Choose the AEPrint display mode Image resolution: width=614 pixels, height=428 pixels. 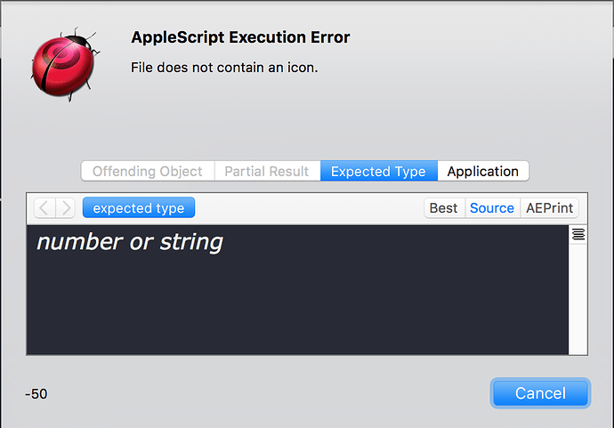click(549, 208)
